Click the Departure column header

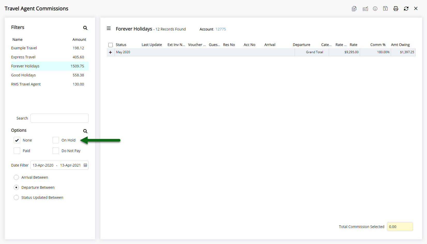click(301, 45)
